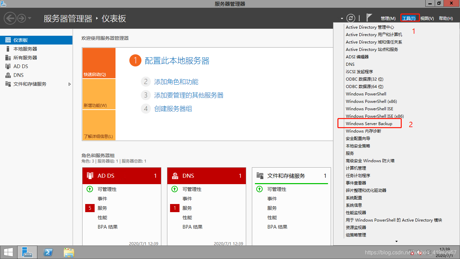460x259 pixels.
Task: Click 添加要管理的其他服务器 link
Action: (189, 95)
